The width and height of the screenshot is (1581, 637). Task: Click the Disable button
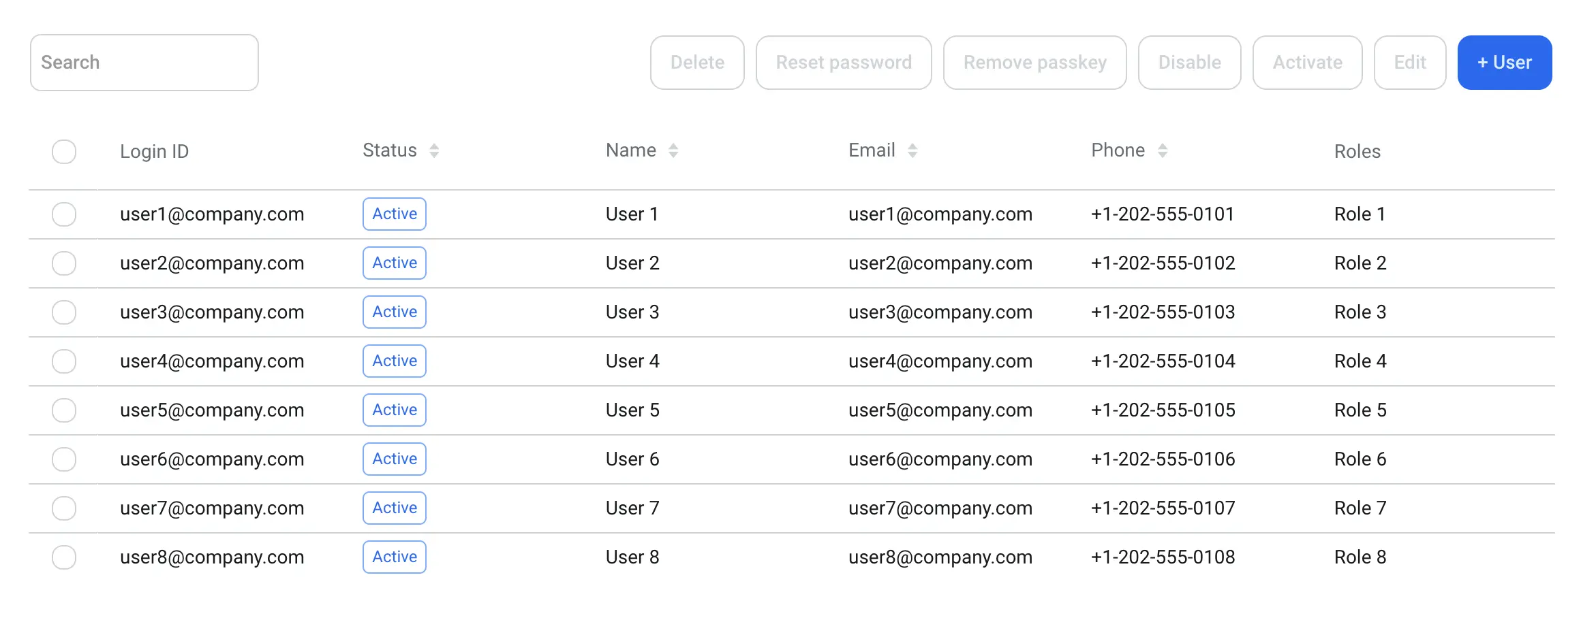pos(1189,62)
